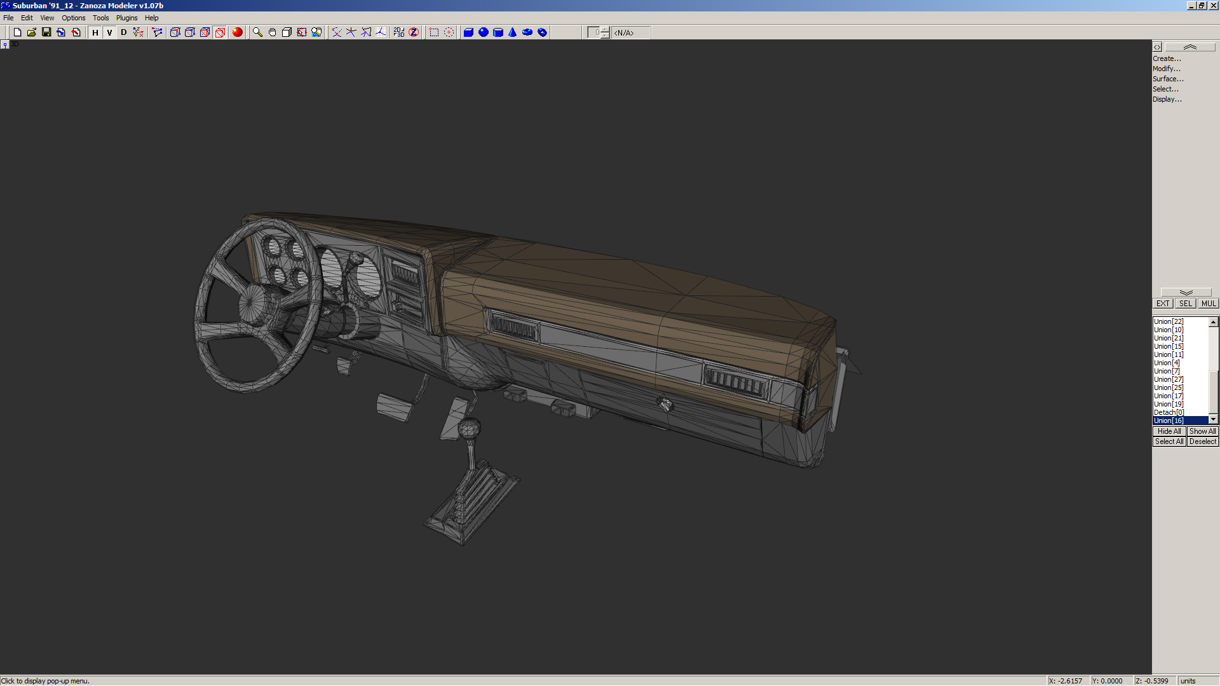Click the Select All button
Screen dimensions: 1220x686
coord(1169,441)
